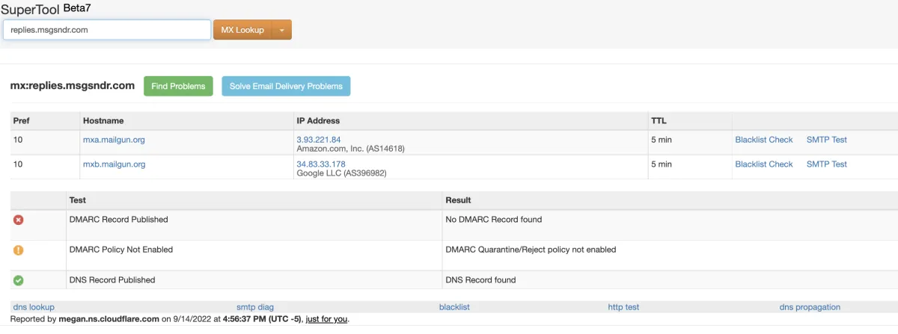Click the 5 min TTL for mxb.mailgun.org
The height and width of the screenshot is (334, 898).
coord(663,164)
